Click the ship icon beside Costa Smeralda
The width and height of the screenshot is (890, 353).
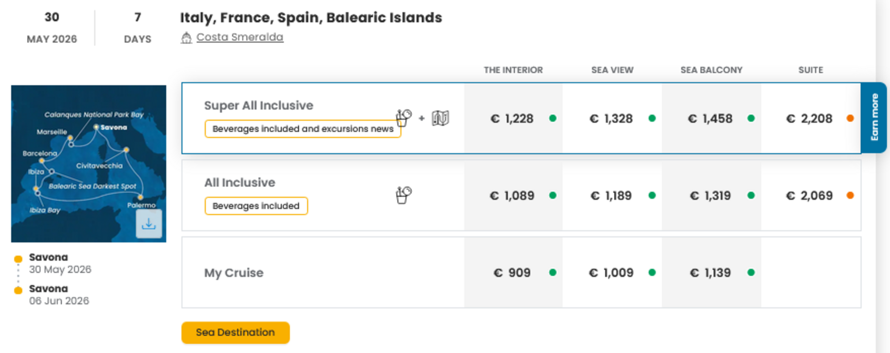click(186, 38)
